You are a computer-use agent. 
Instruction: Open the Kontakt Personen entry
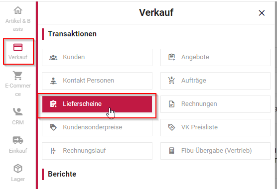click(97, 81)
